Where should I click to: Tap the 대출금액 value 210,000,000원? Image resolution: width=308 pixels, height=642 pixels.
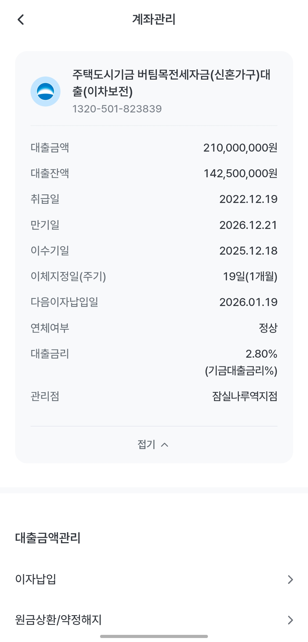tap(240, 148)
